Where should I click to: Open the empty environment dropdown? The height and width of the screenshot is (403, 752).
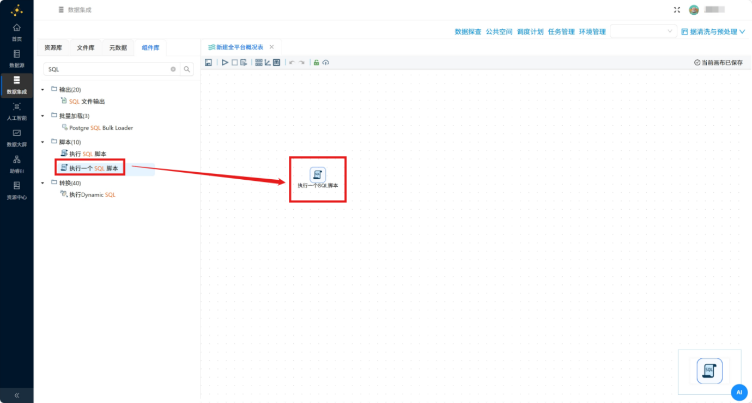tap(644, 32)
